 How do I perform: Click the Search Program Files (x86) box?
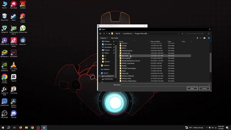pyautogui.click(x=198, y=34)
